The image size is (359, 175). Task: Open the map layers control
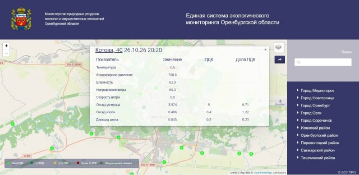tap(279, 47)
